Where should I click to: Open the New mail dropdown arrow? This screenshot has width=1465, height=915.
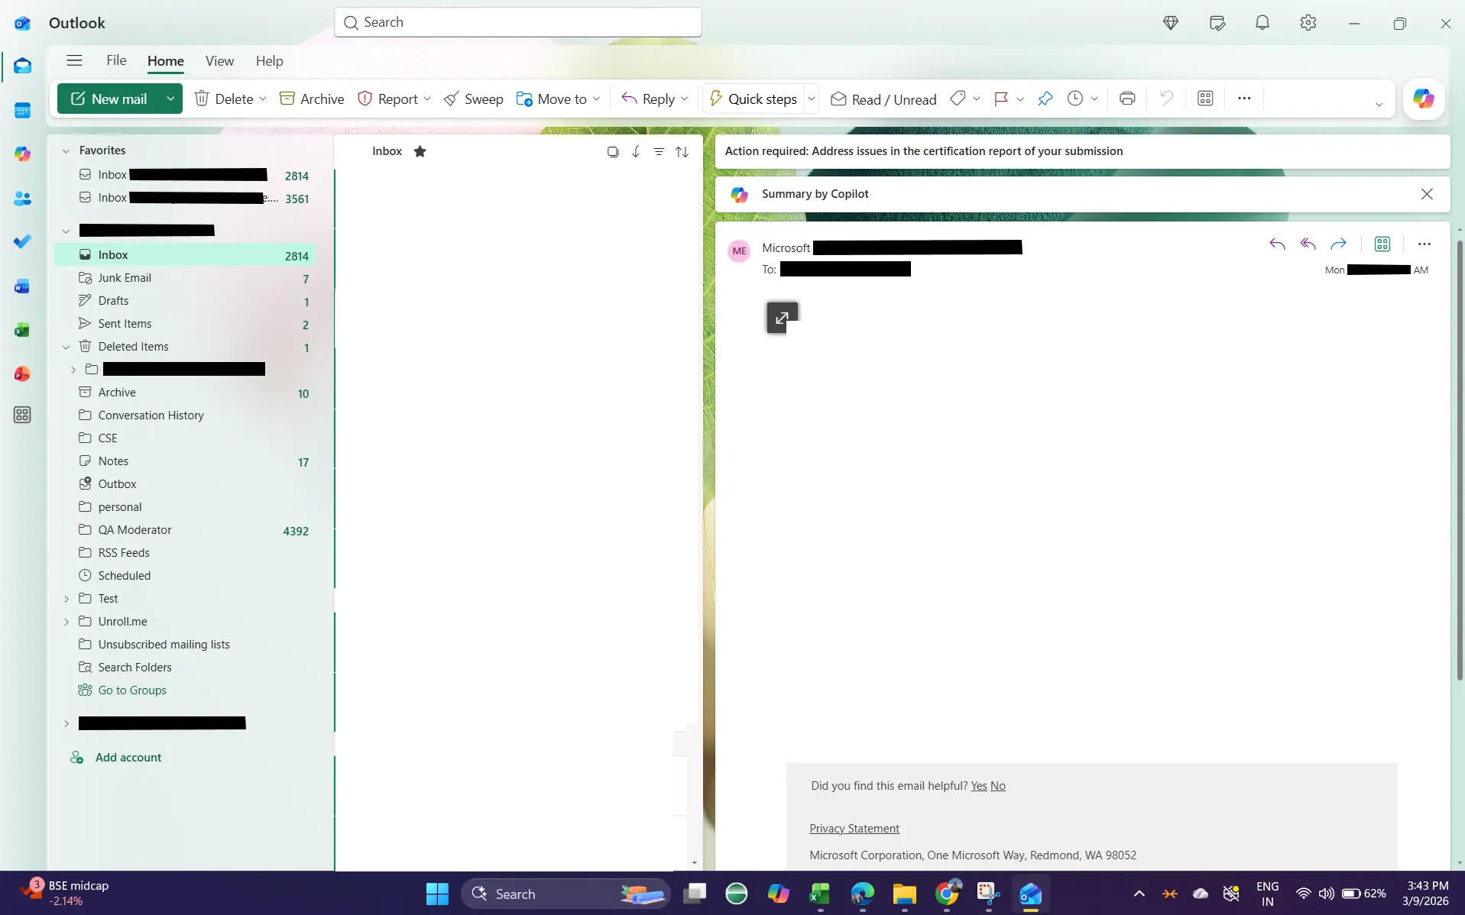170,99
